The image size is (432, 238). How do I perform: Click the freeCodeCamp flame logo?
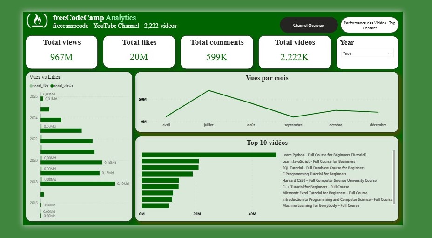click(37, 20)
